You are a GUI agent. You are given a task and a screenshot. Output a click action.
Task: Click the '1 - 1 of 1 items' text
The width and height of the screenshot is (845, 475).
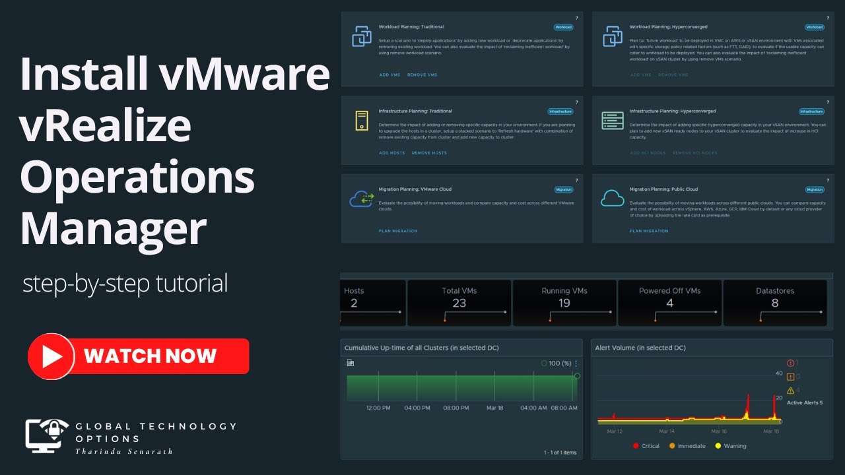pos(560,453)
